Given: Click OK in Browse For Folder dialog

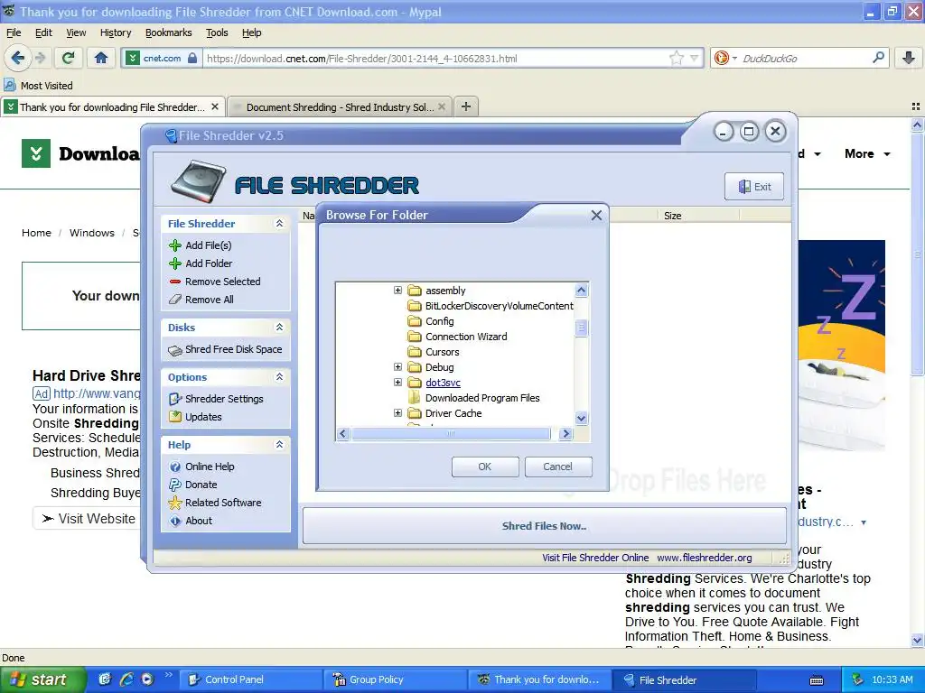Looking at the screenshot, I should [x=485, y=467].
